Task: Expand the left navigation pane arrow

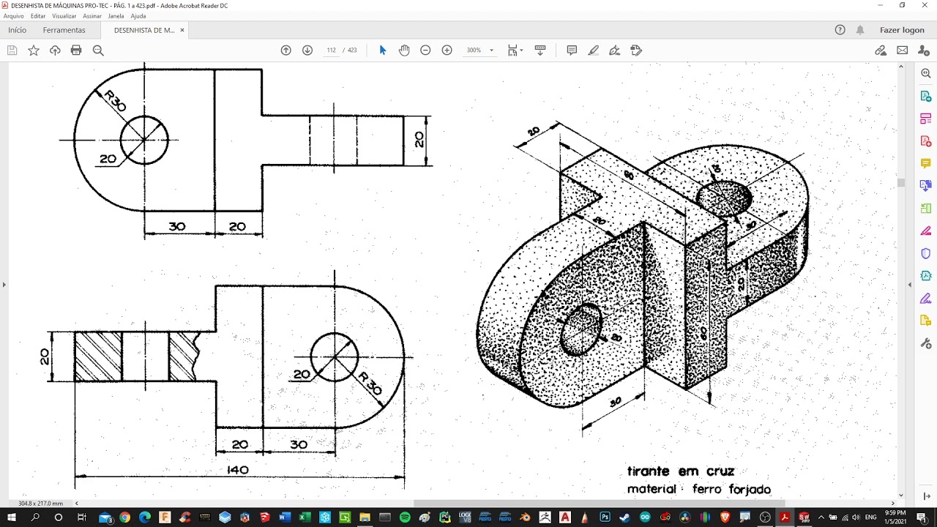Action: coord(4,284)
